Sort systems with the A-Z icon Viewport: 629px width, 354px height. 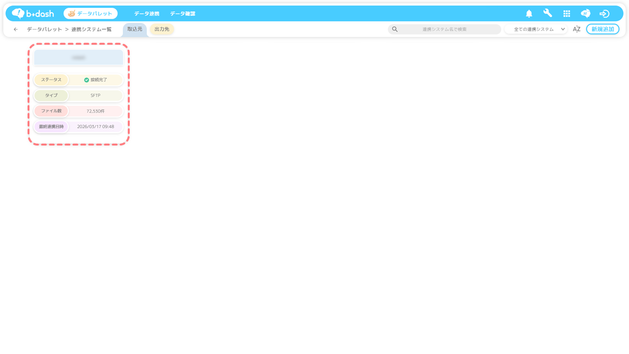click(x=576, y=29)
